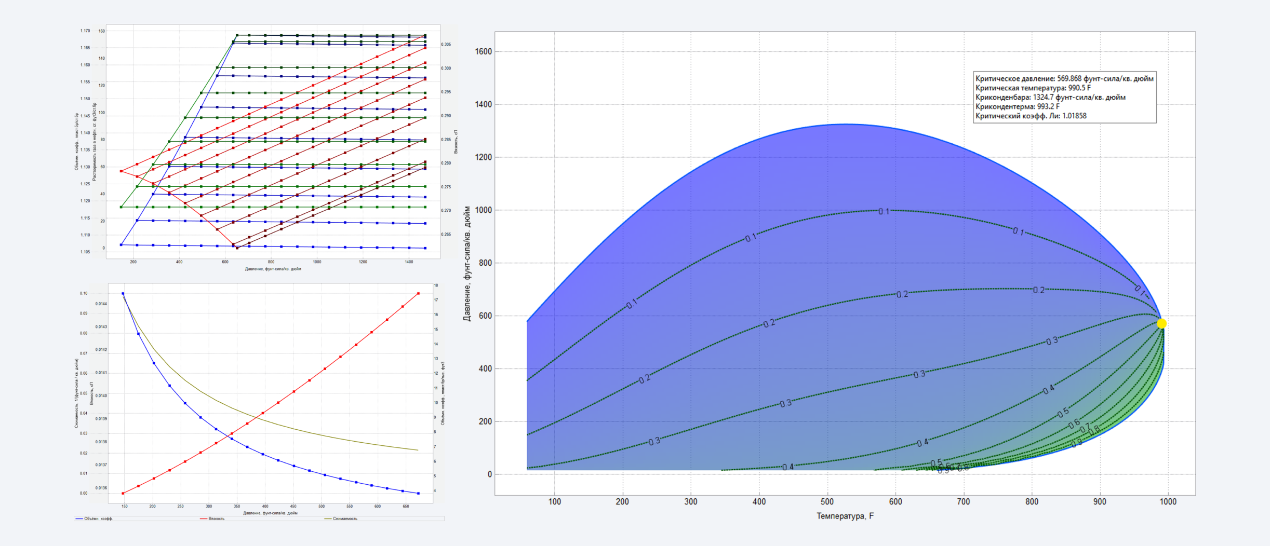
Task: Click the 1.170 tick on the top-left chart
Action: [85, 31]
